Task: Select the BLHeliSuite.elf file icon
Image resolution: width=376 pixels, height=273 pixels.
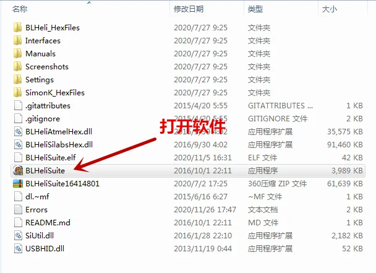Action: click(x=18, y=157)
